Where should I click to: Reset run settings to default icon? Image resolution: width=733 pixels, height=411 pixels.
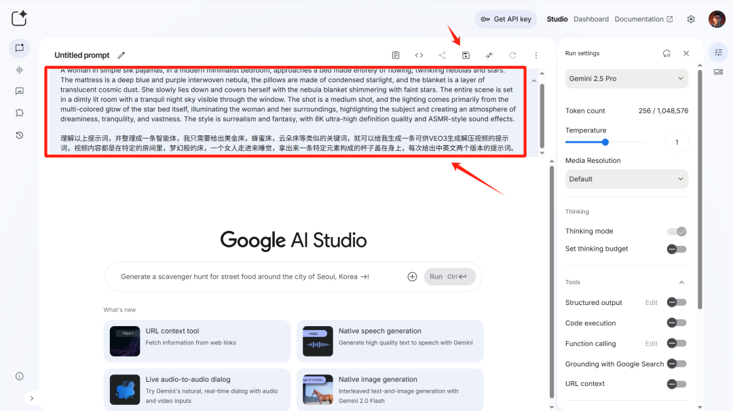(x=666, y=54)
